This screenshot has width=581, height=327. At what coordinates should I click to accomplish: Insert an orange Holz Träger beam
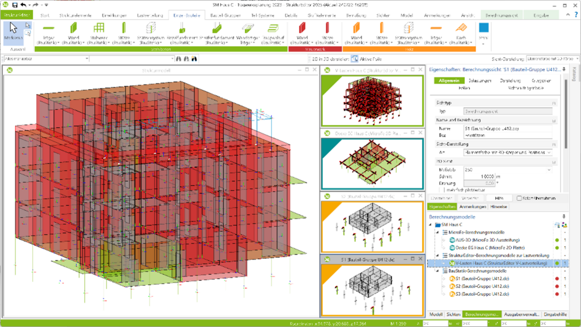point(436,33)
